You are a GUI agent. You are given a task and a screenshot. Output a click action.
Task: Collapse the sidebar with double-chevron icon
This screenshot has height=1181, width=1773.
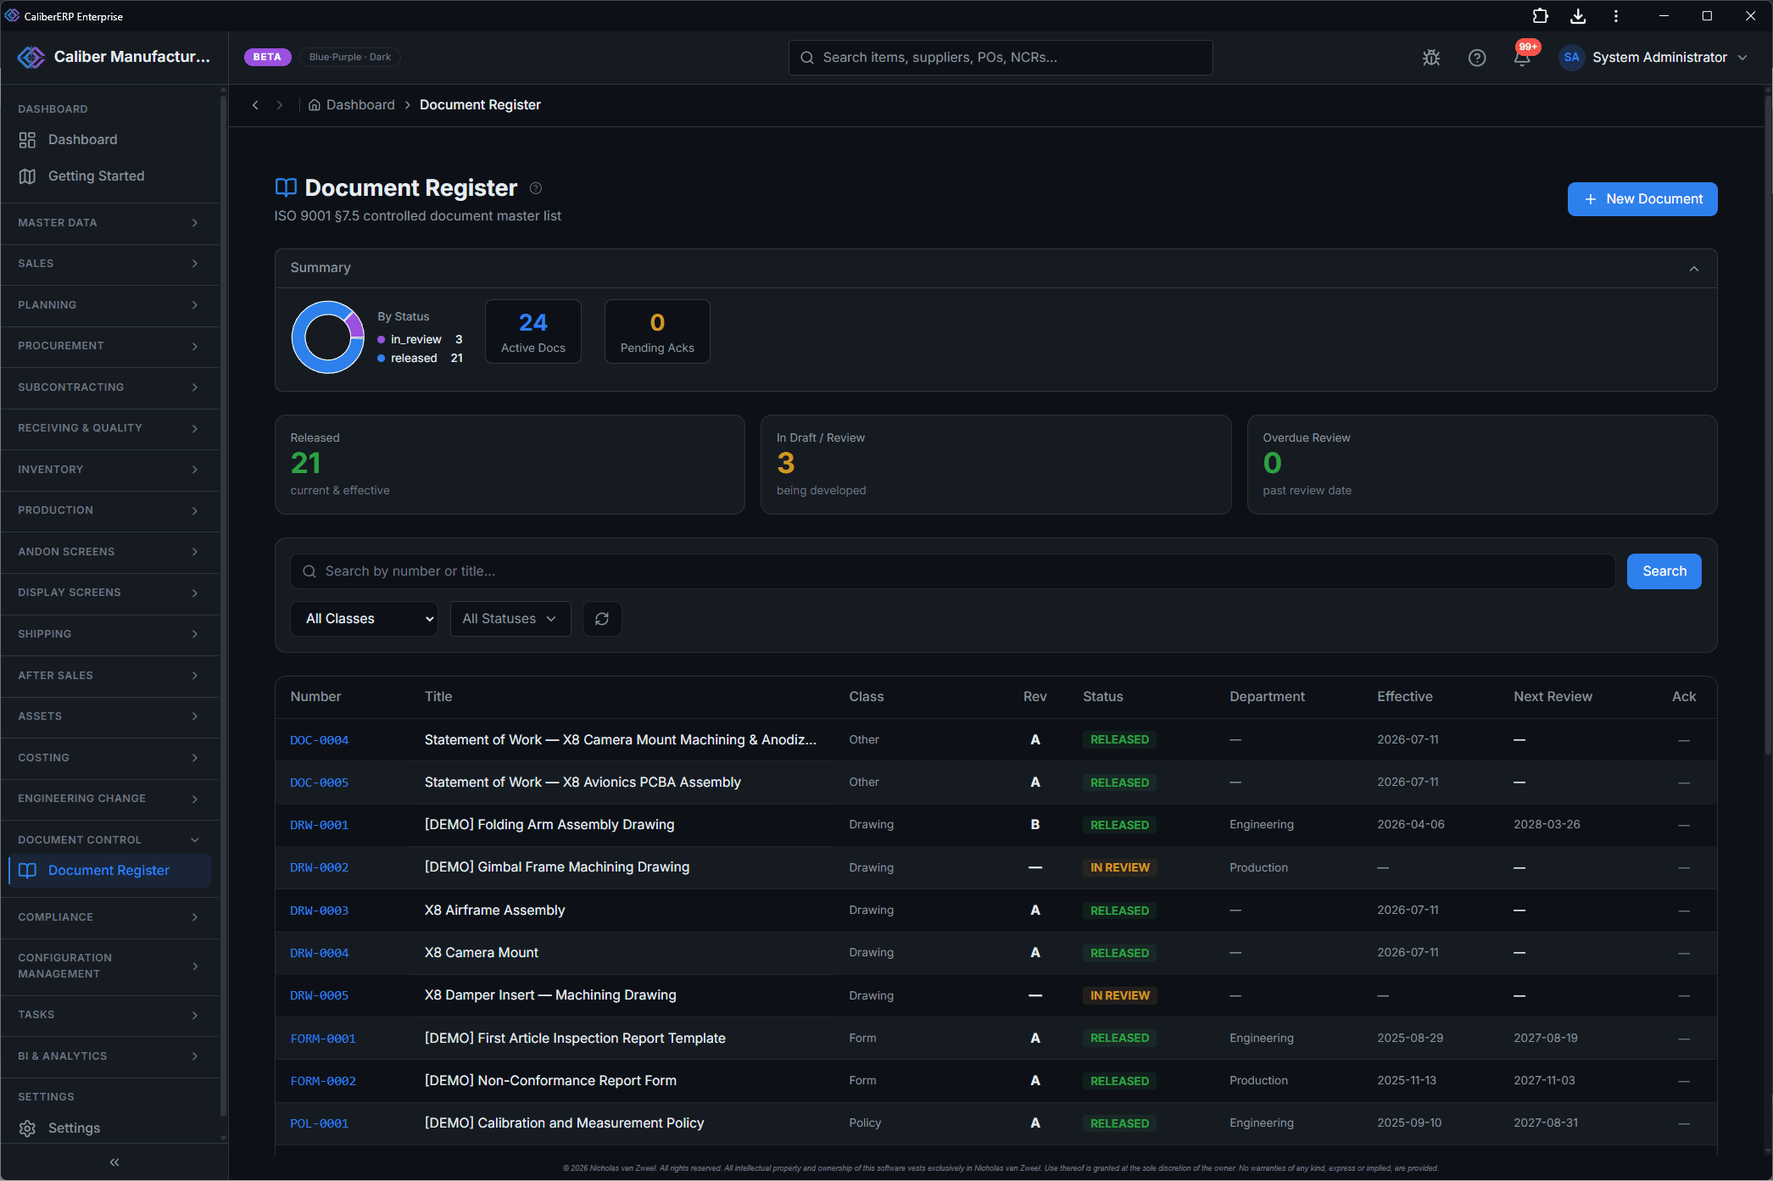114,1162
